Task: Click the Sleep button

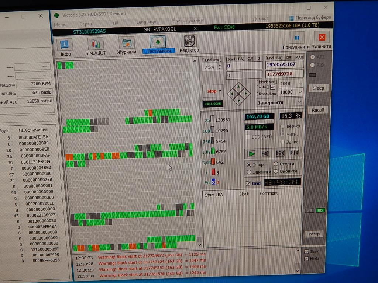Action: pos(318,88)
